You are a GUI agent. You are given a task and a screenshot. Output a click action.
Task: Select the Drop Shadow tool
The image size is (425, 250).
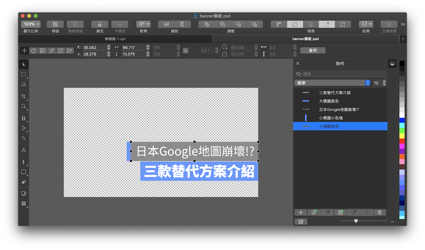point(24,193)
